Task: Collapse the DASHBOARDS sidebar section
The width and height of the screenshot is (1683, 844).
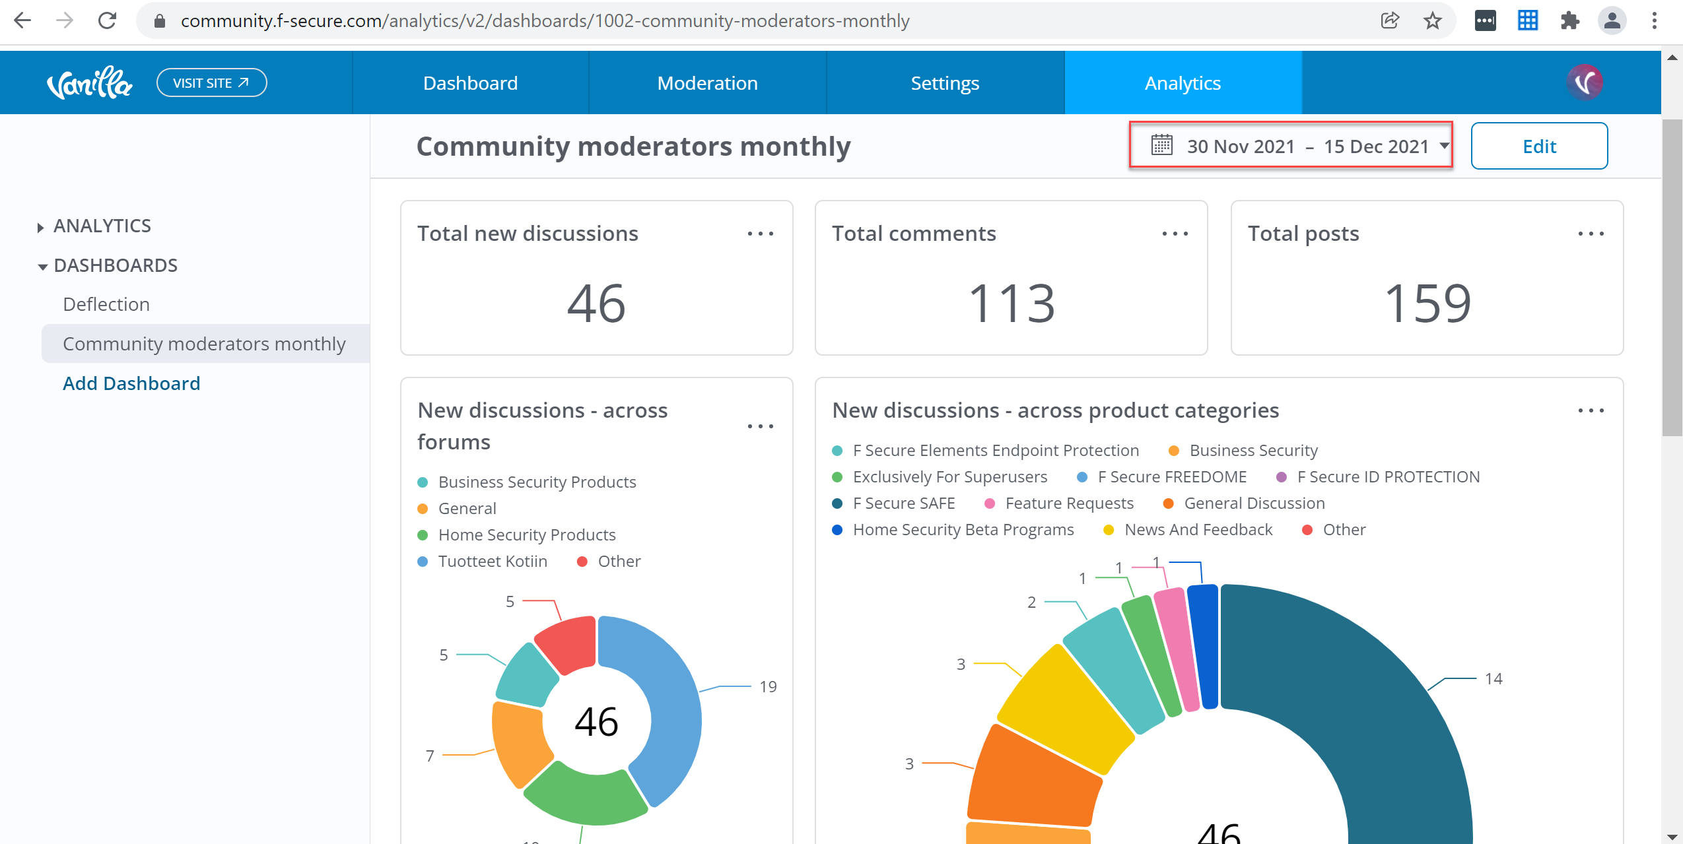Action: coord(115,266)
